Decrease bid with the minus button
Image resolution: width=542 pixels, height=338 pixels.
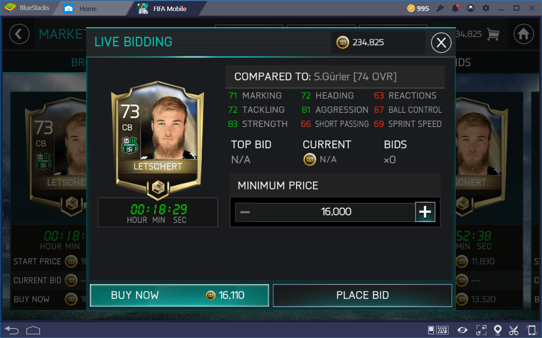click(245, 212)
